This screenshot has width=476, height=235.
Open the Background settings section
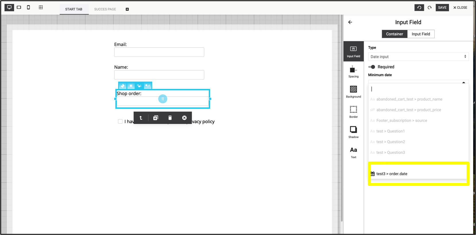coord(353,92)
